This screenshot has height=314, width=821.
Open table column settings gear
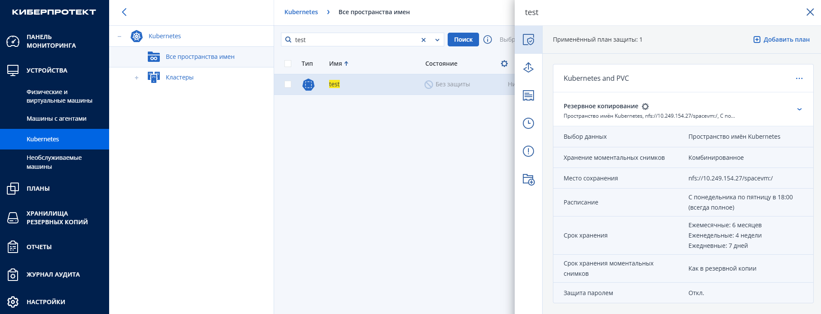click(504, 64)
